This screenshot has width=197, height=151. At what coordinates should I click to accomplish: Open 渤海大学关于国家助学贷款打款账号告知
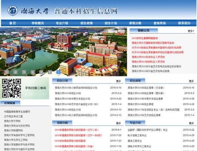pyautogui.click(x=153, y=43)
